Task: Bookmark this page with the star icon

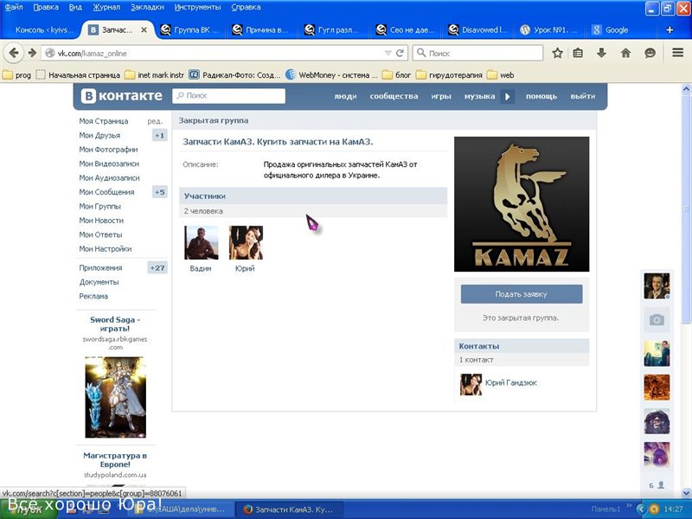Action: [557, 53]
